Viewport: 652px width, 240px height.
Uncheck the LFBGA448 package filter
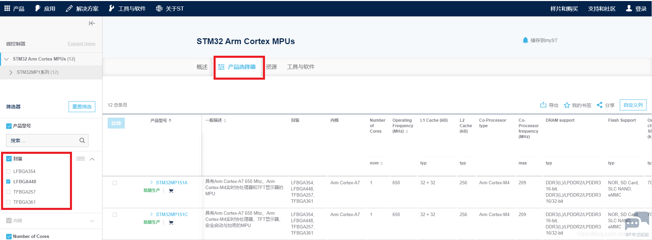point(9,182)
